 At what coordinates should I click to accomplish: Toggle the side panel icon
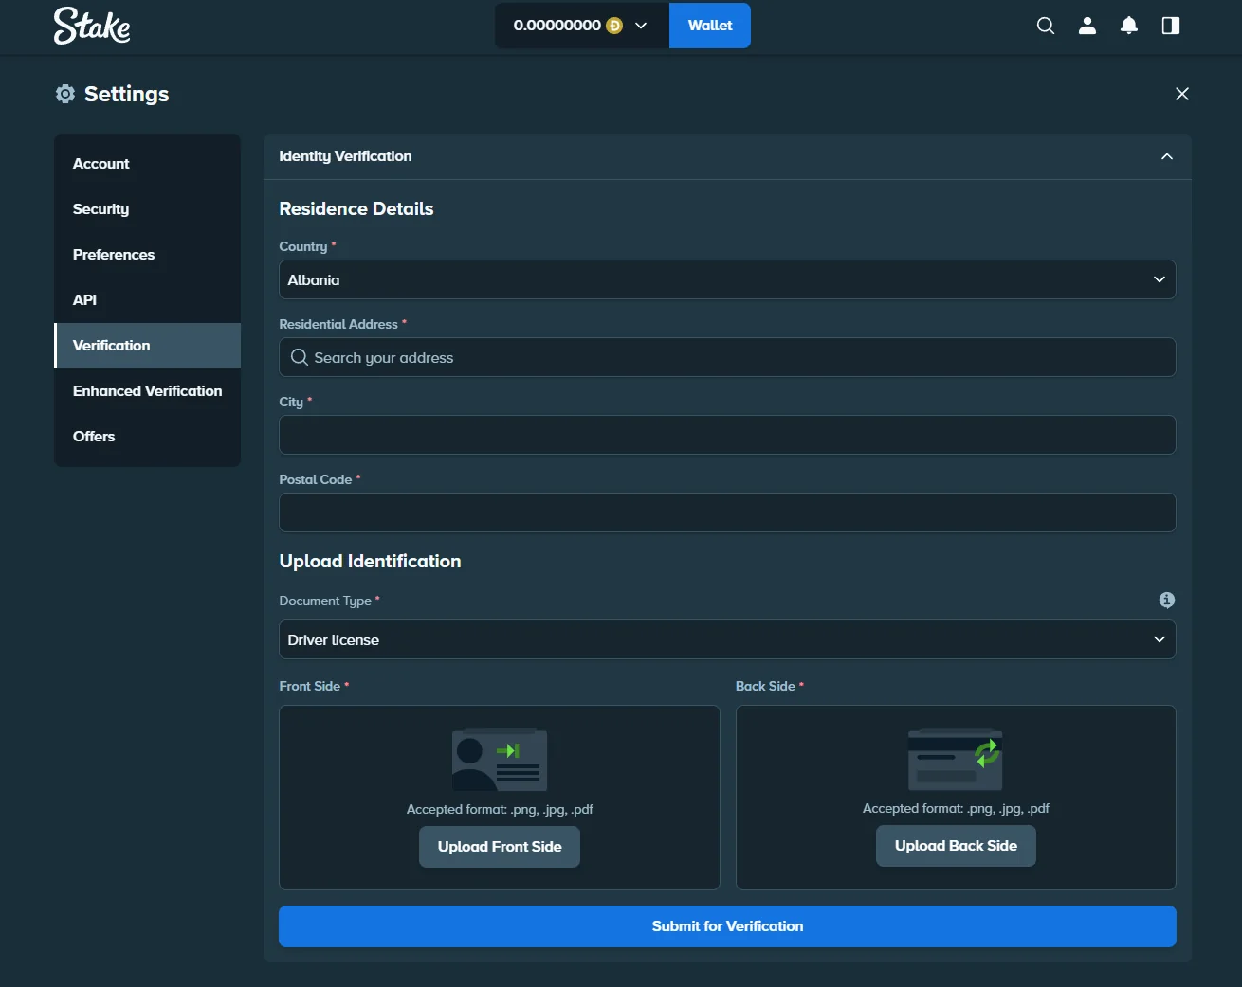coord(1171,26)
